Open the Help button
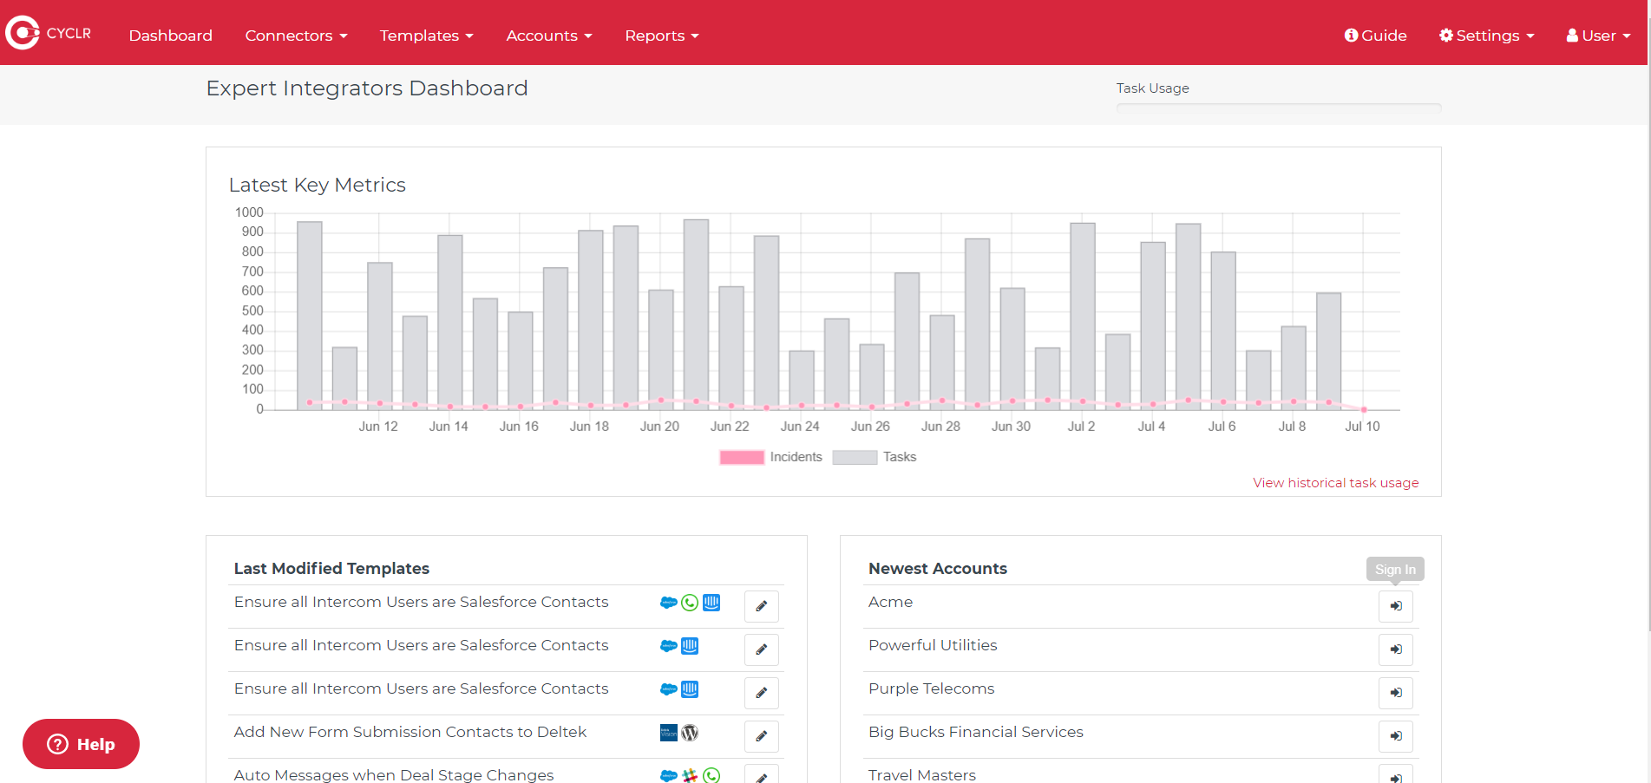The height and width of the screenshot is (783, 1651). [81, 744]
